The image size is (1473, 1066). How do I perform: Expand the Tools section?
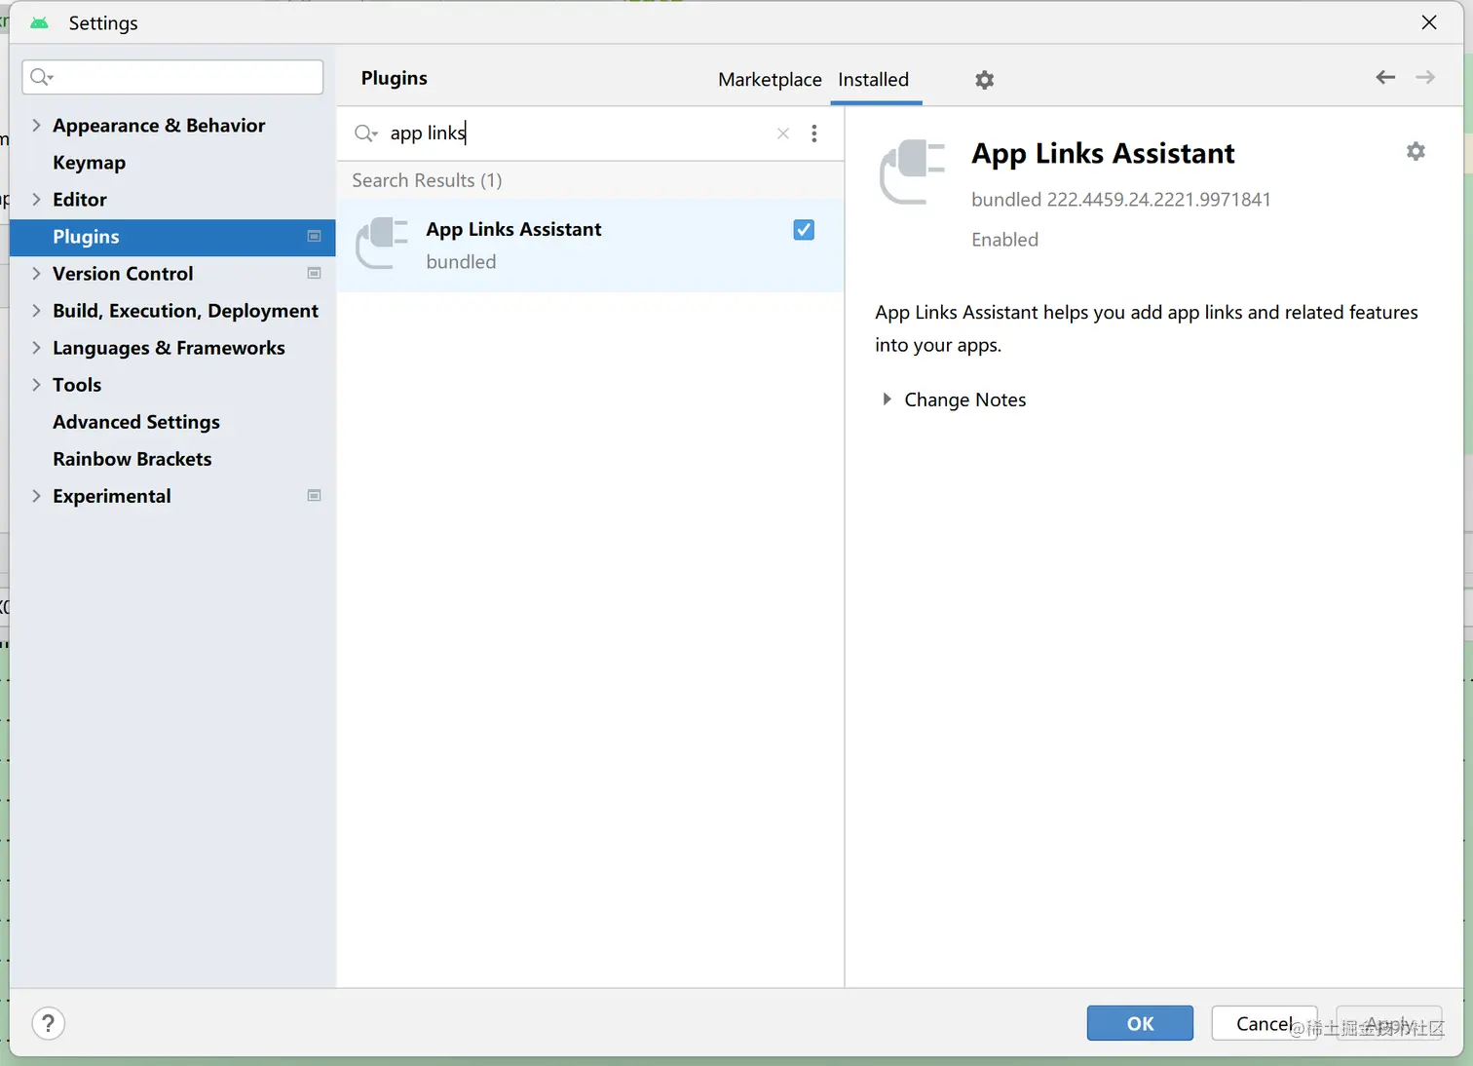pos(36,384)
